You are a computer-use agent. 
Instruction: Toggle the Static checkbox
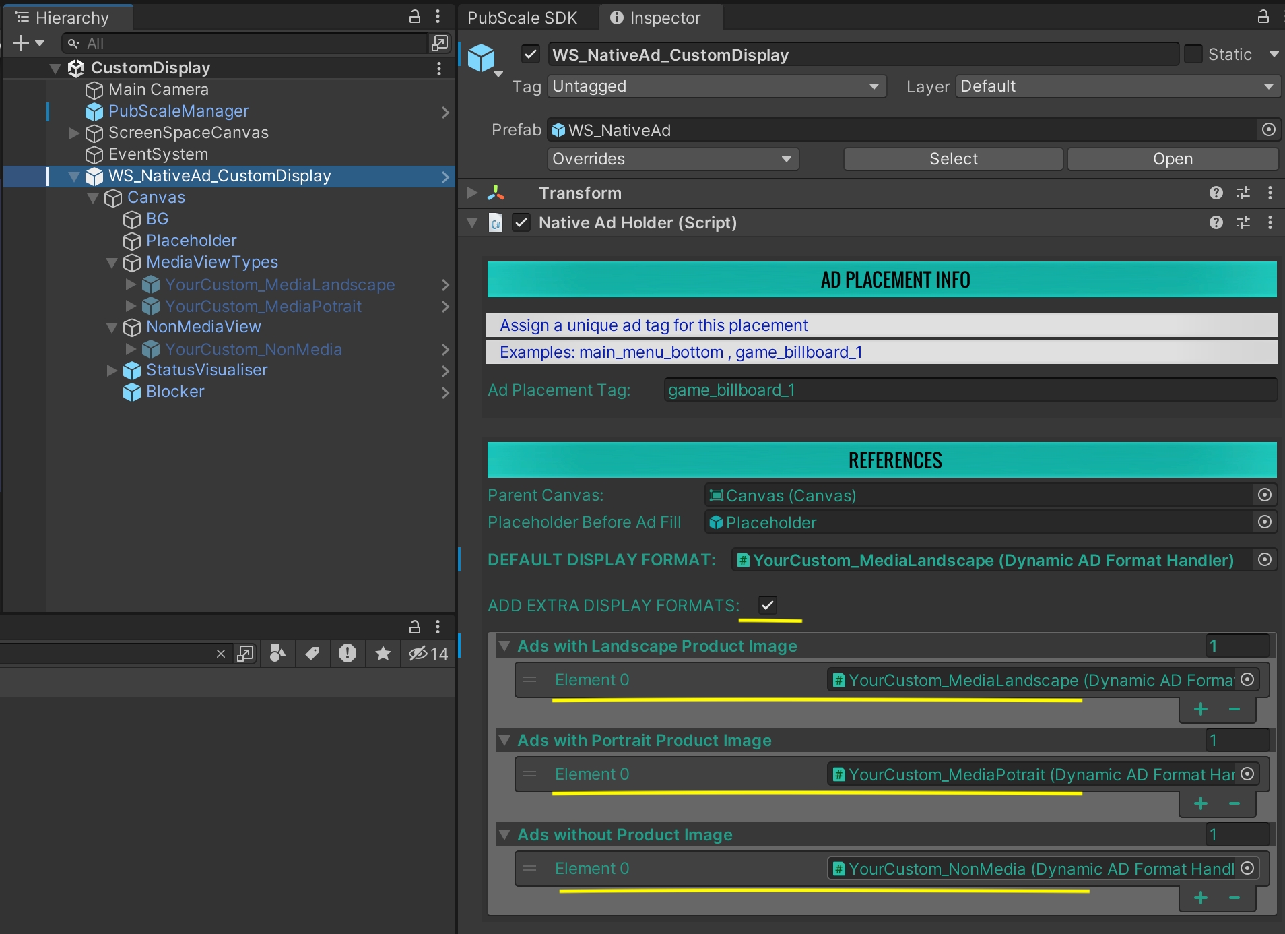point(1193,54)
